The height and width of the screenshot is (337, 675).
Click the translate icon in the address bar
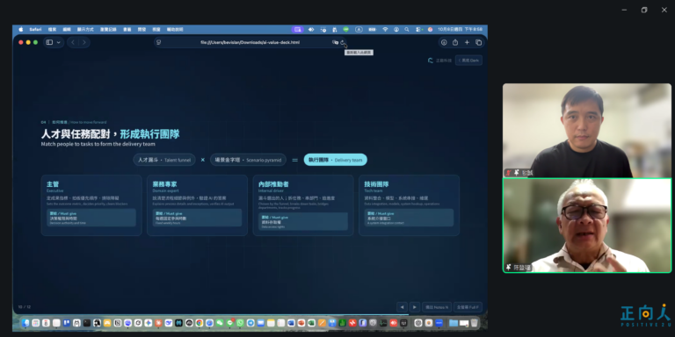coord(335,42)
